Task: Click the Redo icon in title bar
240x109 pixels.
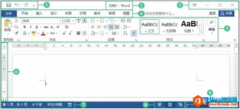Action: point(26,5)
